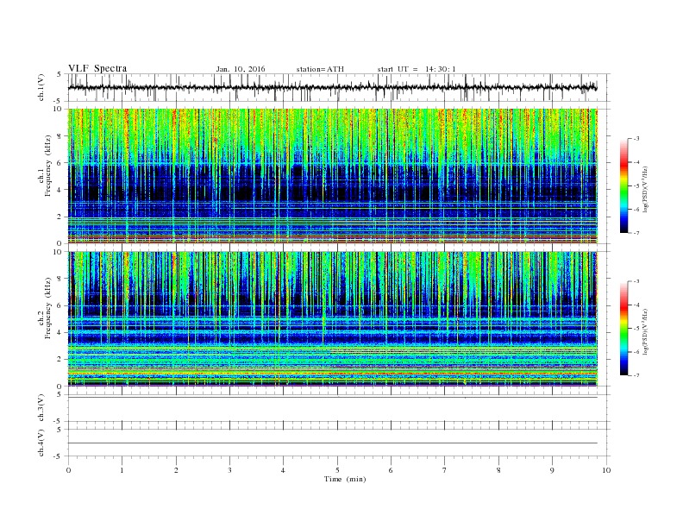Click the "10" tick on the Time axis
This screenshot has height=528, width=683.
point(606,470)
